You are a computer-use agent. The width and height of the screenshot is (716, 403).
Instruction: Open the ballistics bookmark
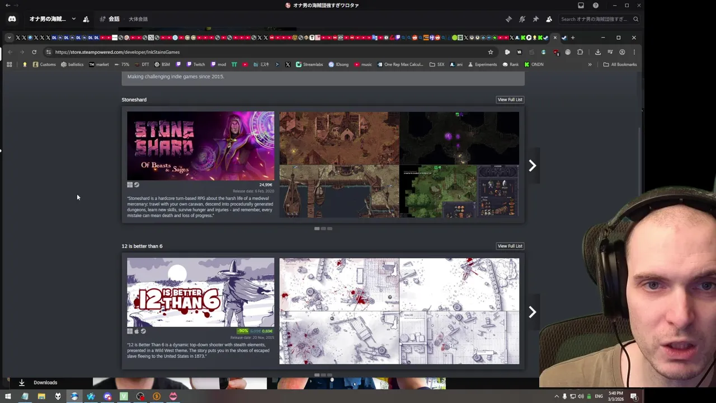pos(72,64)
